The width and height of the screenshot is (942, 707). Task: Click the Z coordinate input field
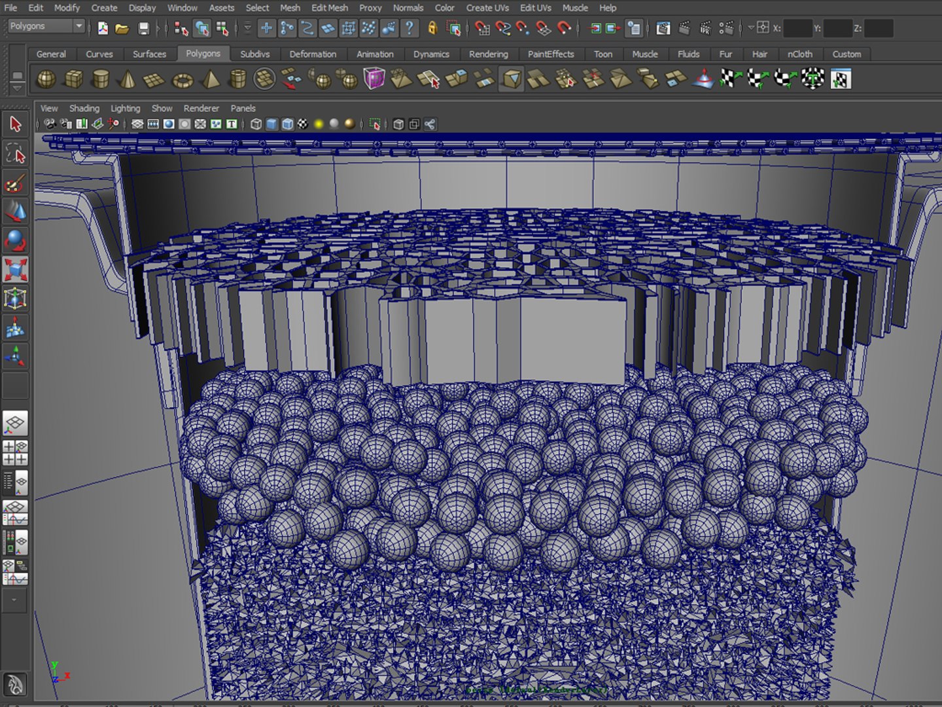[x=879, y=28]
